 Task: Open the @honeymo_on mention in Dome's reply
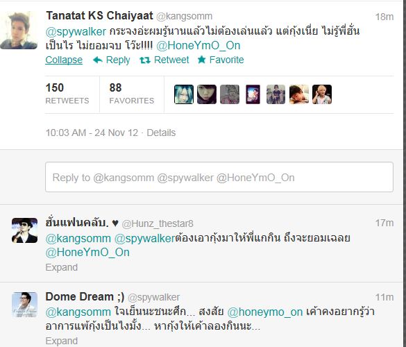click(x=265, y=312)
